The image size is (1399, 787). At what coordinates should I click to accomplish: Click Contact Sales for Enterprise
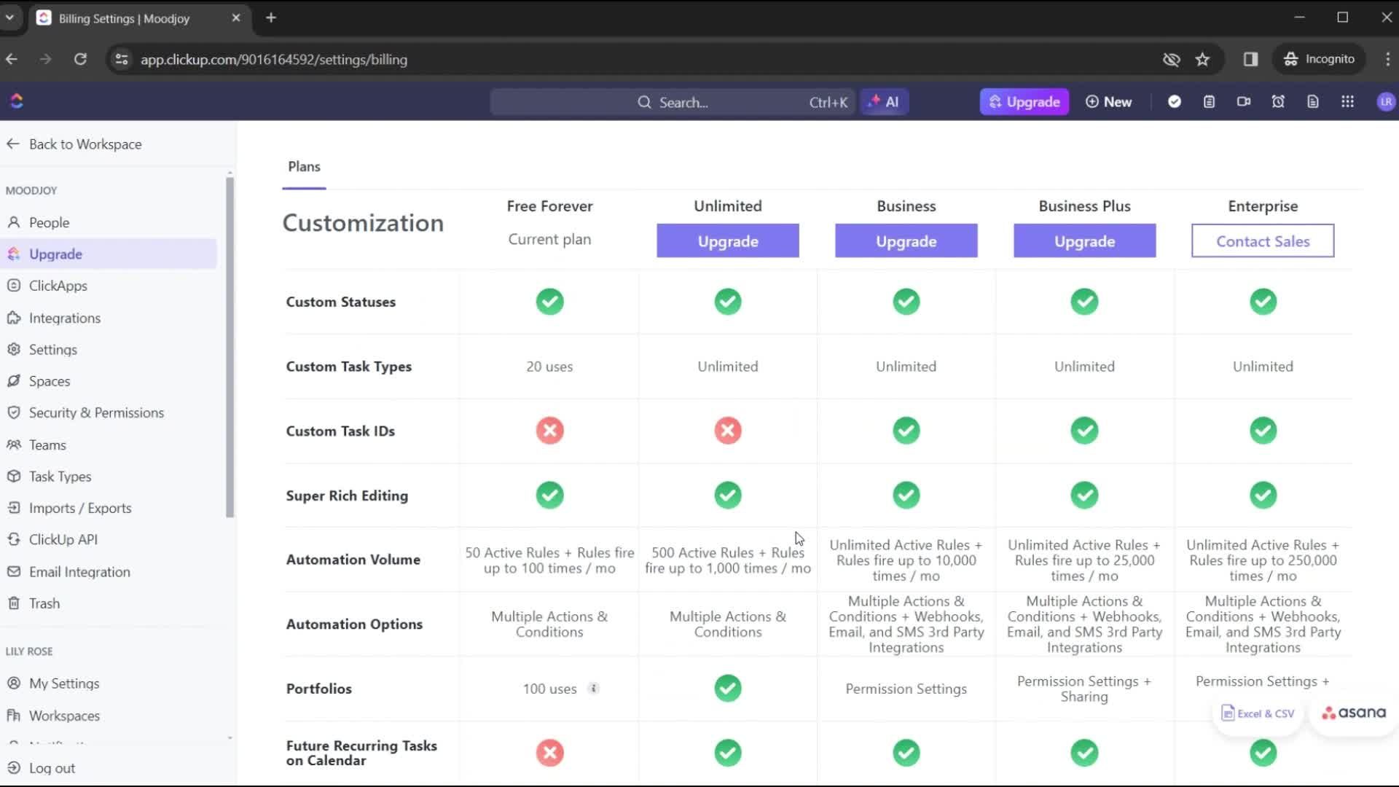1263,241
